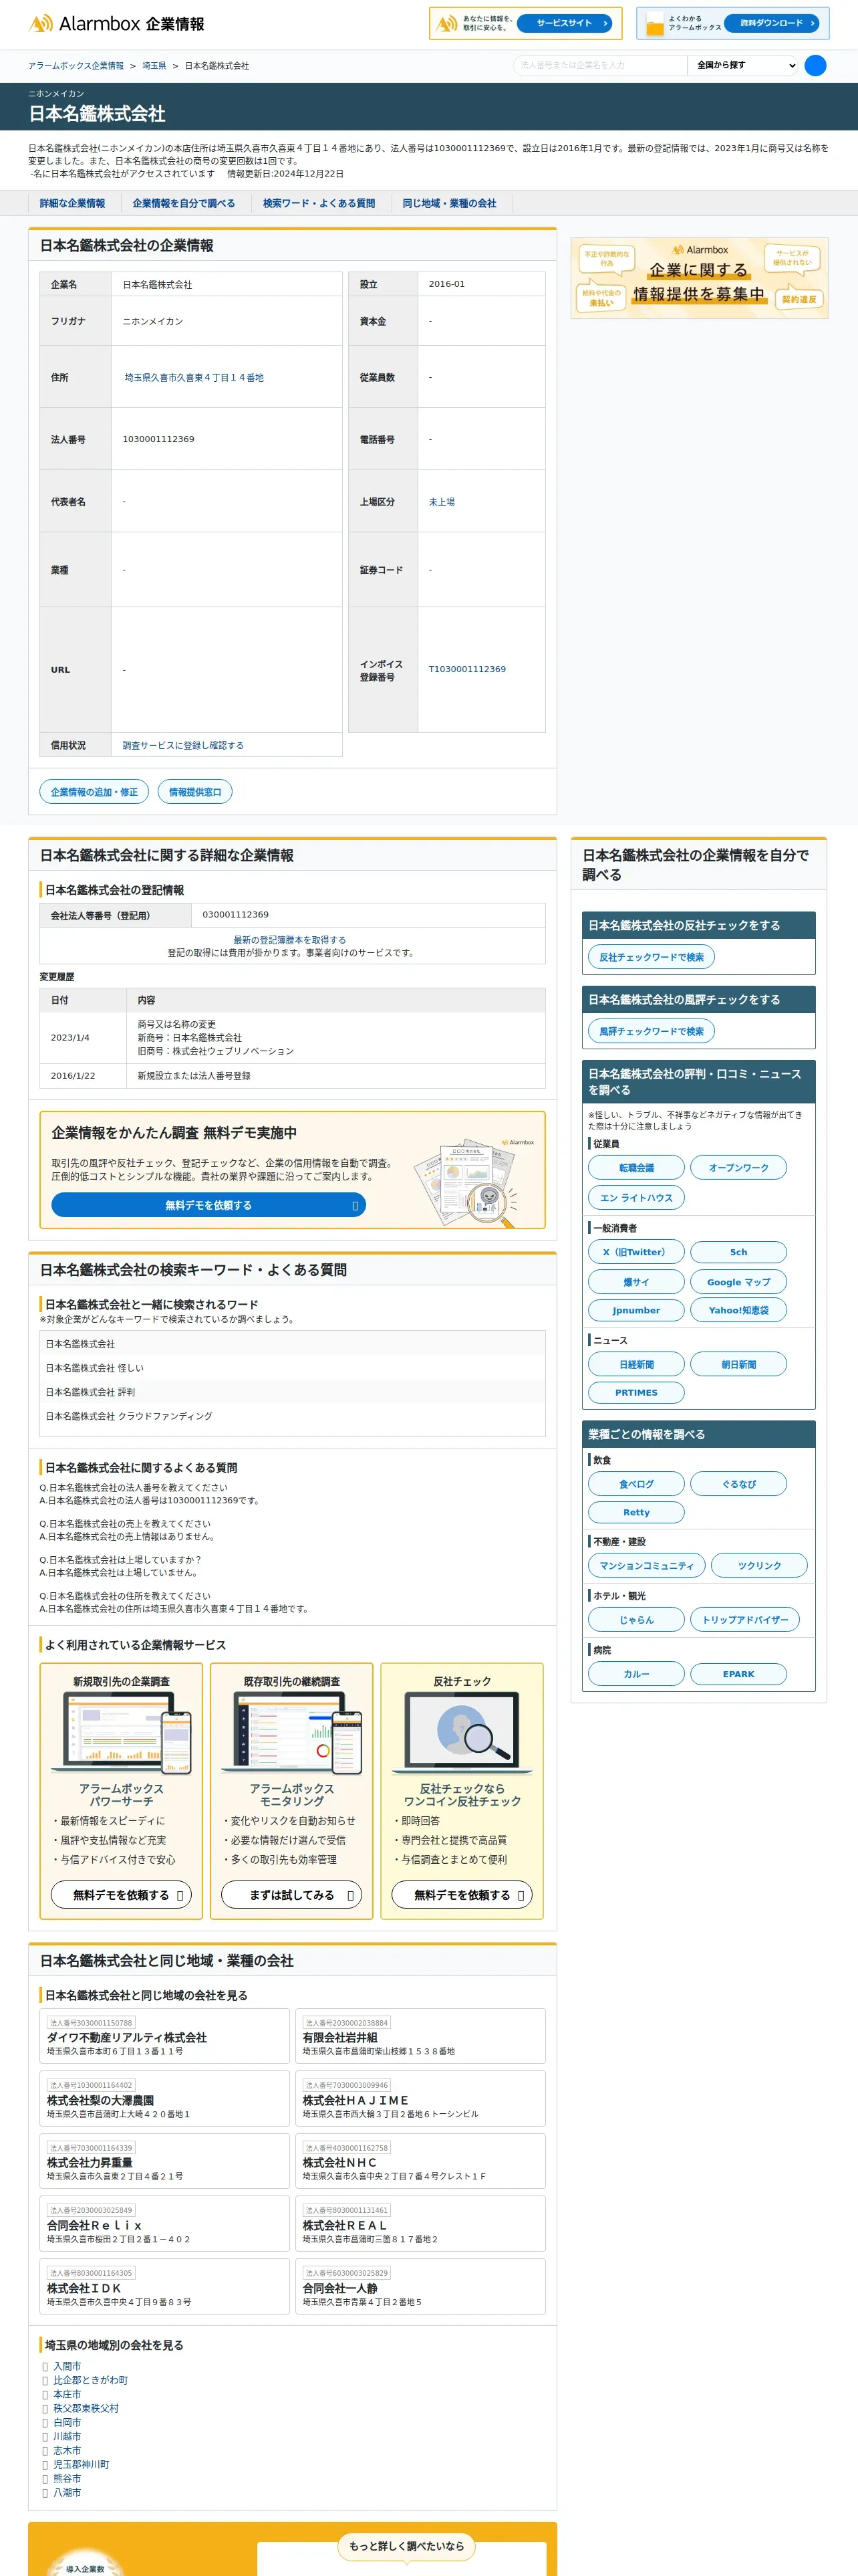Open the 全国から探す region dropdown
The image size is (858, 2576).
click(744, 66)
